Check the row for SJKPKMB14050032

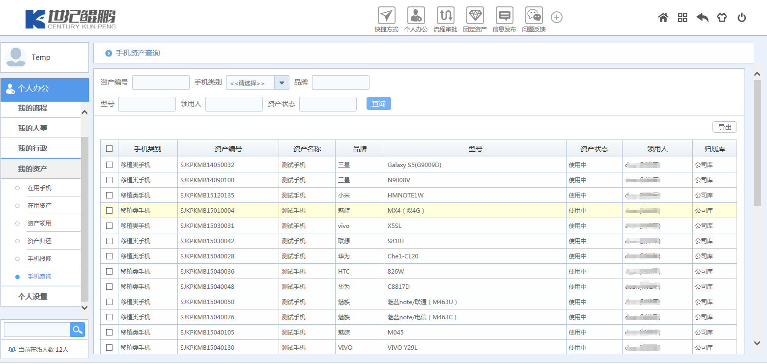109,165
